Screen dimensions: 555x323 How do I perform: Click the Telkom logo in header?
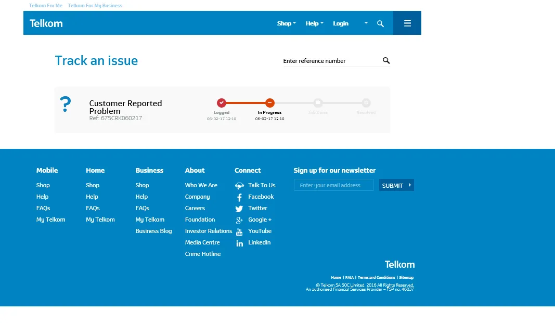tap(46, 23)
